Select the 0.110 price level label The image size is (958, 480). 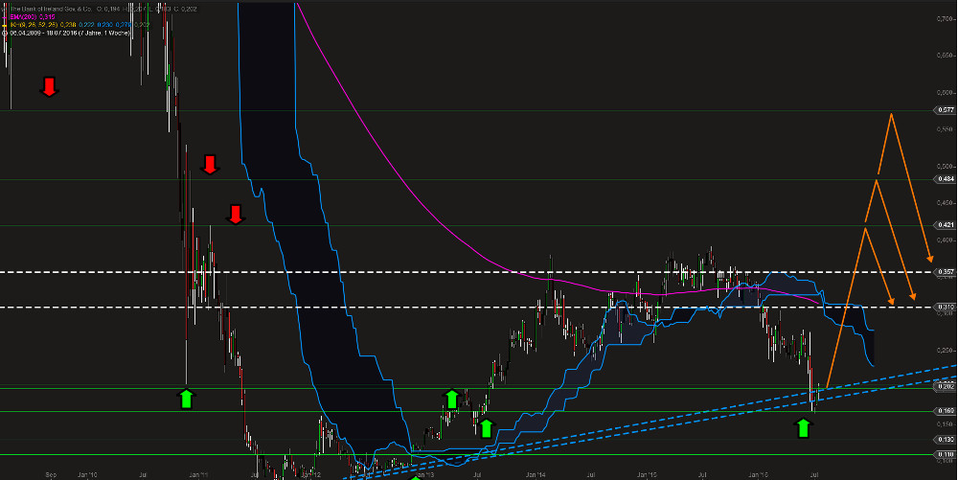click(x=945, y=454)
